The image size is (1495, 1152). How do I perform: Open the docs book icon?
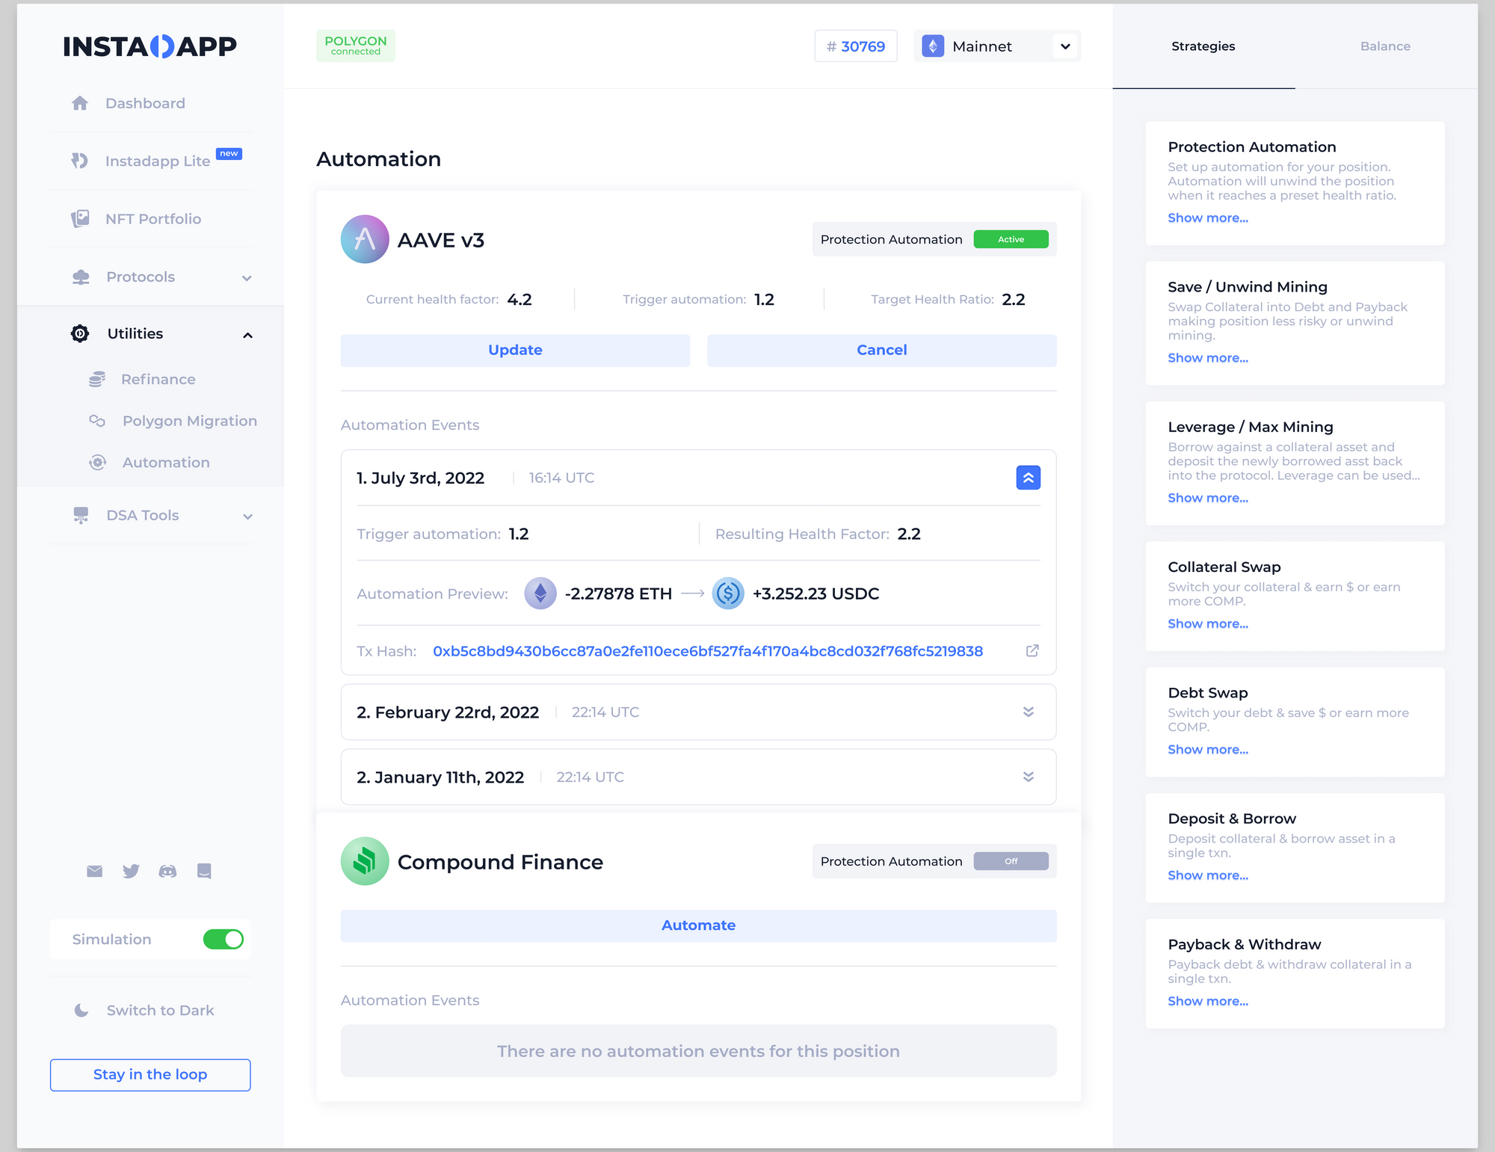tap(204, 871)
